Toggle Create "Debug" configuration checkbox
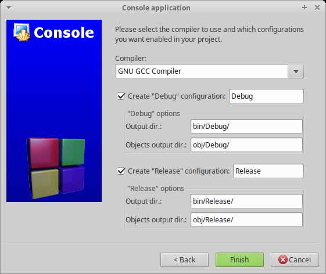Screen dimensions: 326x274 point(121,96)
